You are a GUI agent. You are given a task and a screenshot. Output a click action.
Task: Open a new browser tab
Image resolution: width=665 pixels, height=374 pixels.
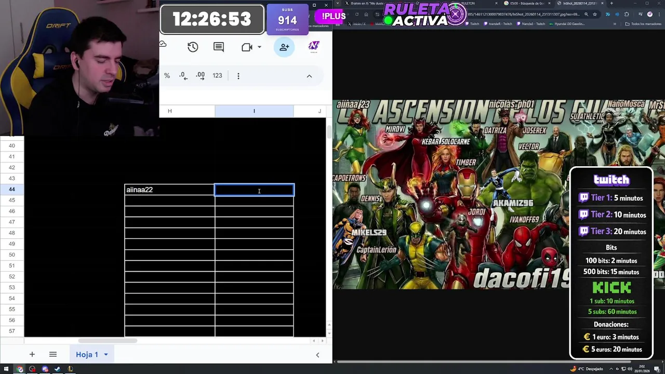611,3
